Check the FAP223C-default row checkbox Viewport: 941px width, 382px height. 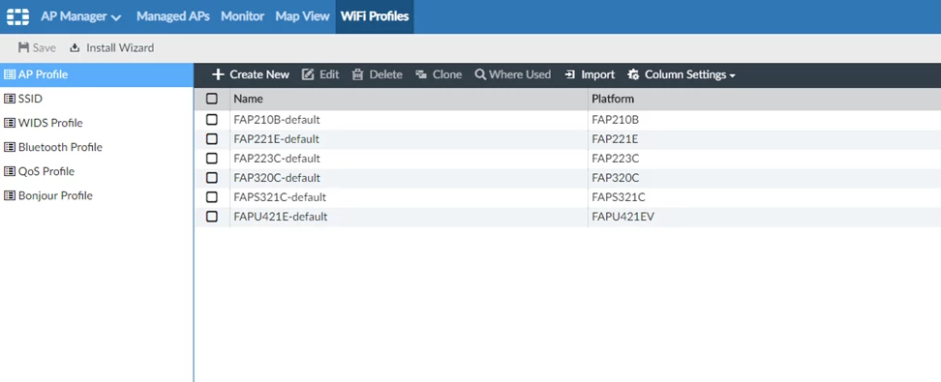(x=212, y=159)
